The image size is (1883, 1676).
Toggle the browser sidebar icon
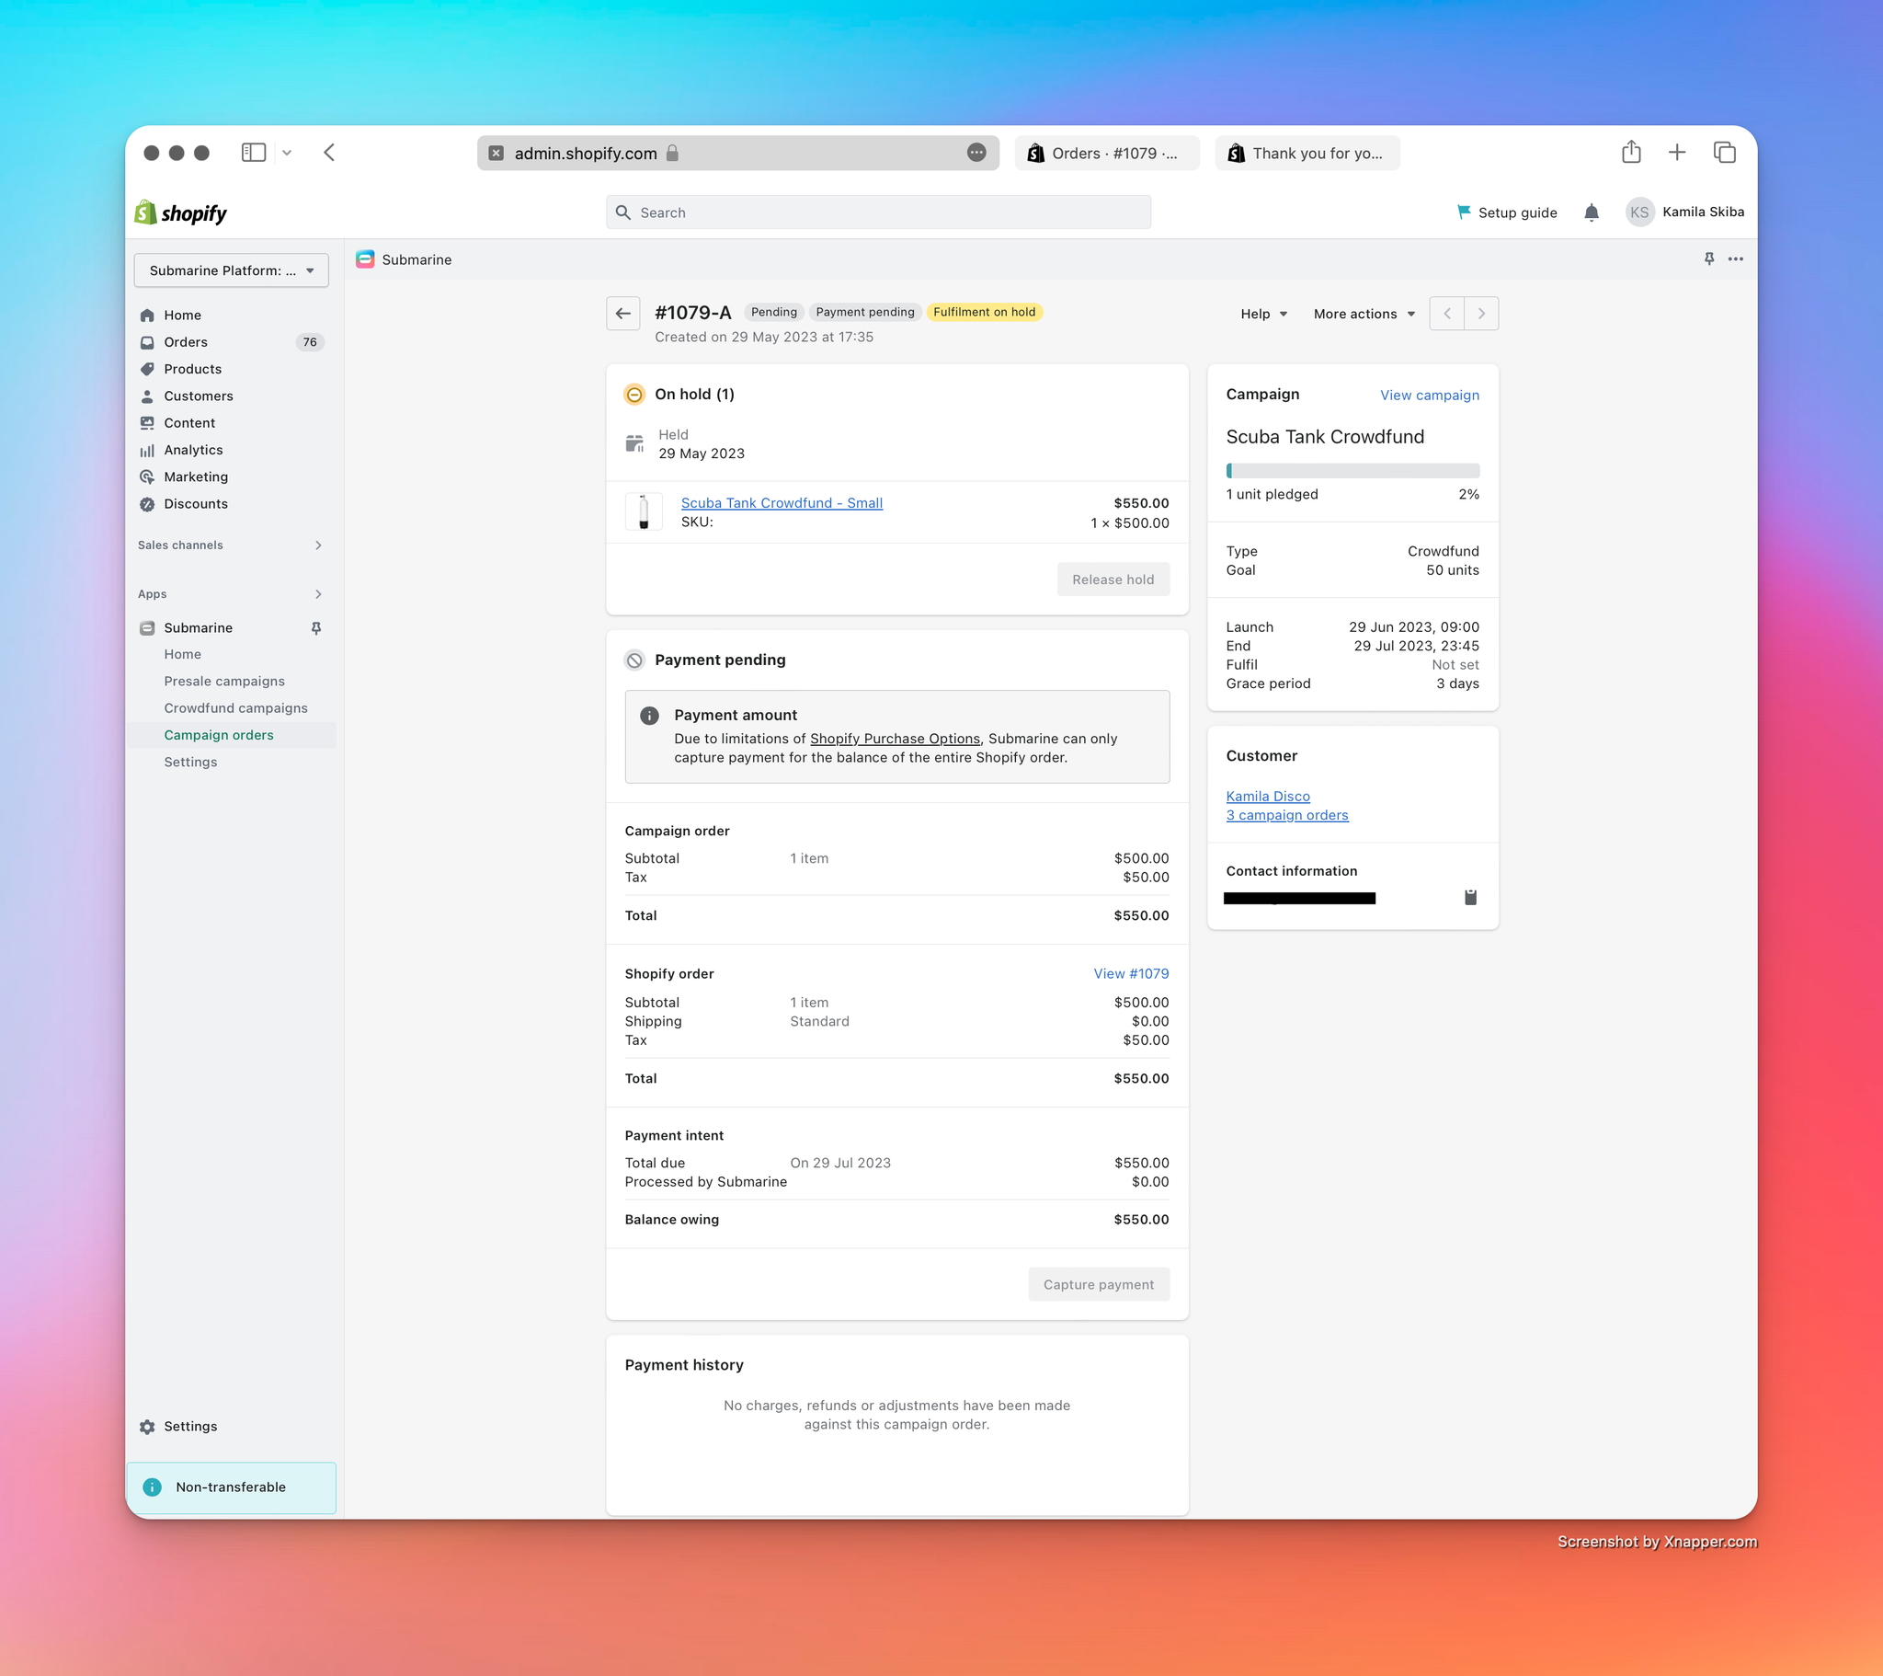[254, 152]
